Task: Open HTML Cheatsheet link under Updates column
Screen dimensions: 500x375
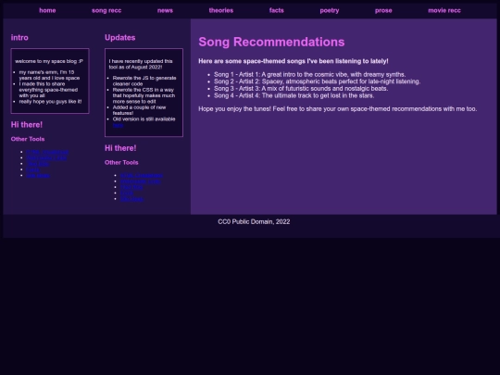Action: (x=142, y=175)
